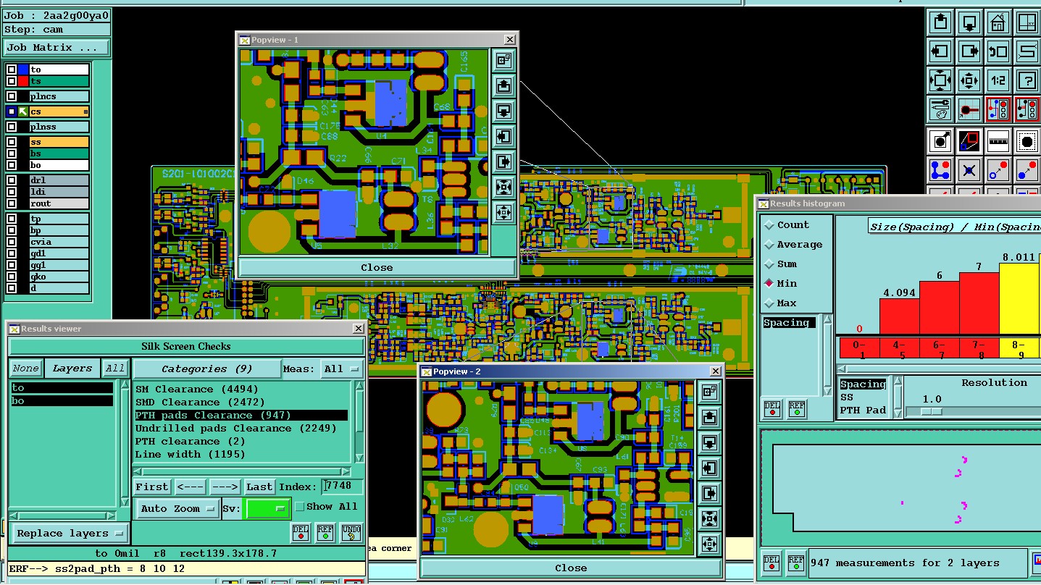The image size is (1041, 585).
Task: Go to next result with ---> button
Action: point(225,487)
